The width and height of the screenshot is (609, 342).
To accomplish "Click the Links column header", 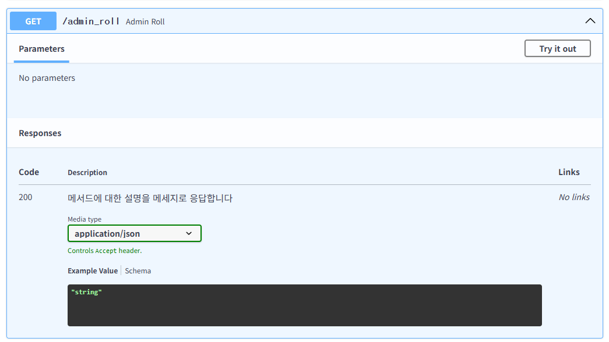I will point(569,172).
